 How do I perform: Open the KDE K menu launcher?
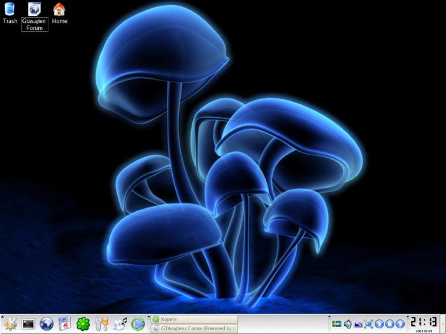9,324
